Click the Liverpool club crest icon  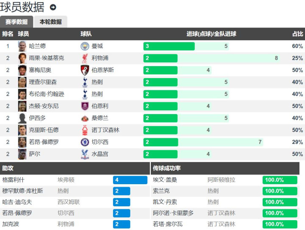coord(84,58)
